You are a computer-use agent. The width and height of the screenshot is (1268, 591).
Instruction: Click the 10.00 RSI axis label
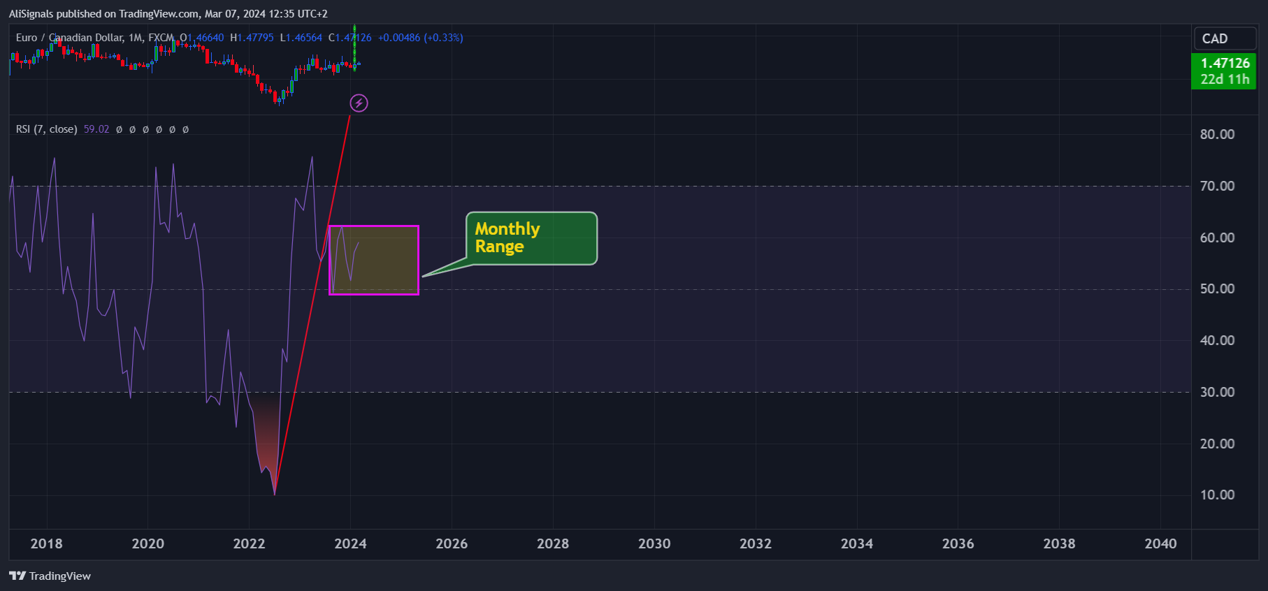coord(1217,495)
